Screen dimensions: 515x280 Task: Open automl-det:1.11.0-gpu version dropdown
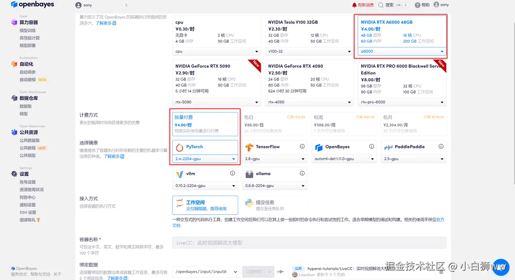click(x=344, y=159)
